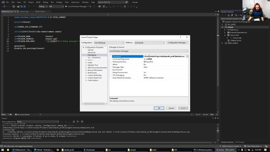
Task: Click the SQL Debugging property row
Action: (148, 75)
